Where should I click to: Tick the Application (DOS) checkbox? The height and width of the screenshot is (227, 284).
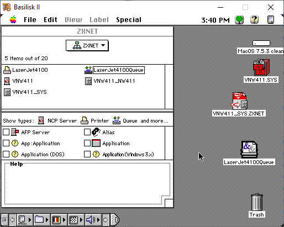6,154
